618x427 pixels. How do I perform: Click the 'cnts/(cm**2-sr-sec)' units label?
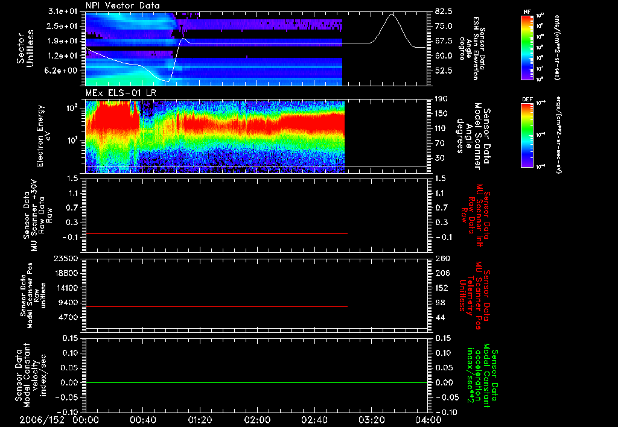557,47
